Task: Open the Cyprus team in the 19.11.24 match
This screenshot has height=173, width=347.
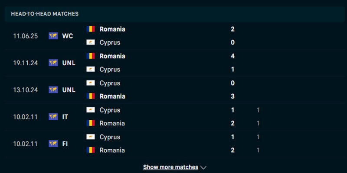Action: [x=110, y=69]
